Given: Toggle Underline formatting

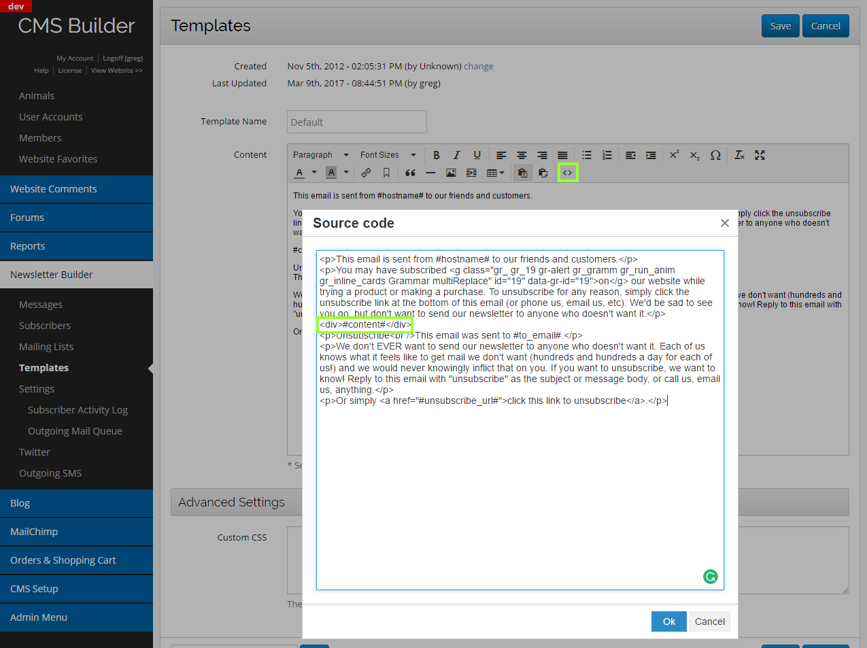Looking at the screenshot, I should pos(477,155).
